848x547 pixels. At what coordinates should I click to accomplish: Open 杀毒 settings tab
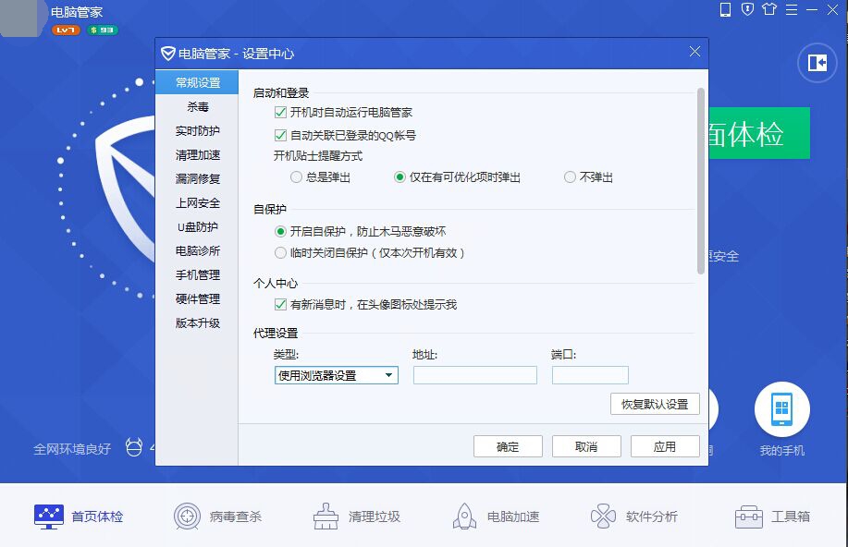pyautogui.click(x=197, y=106)
